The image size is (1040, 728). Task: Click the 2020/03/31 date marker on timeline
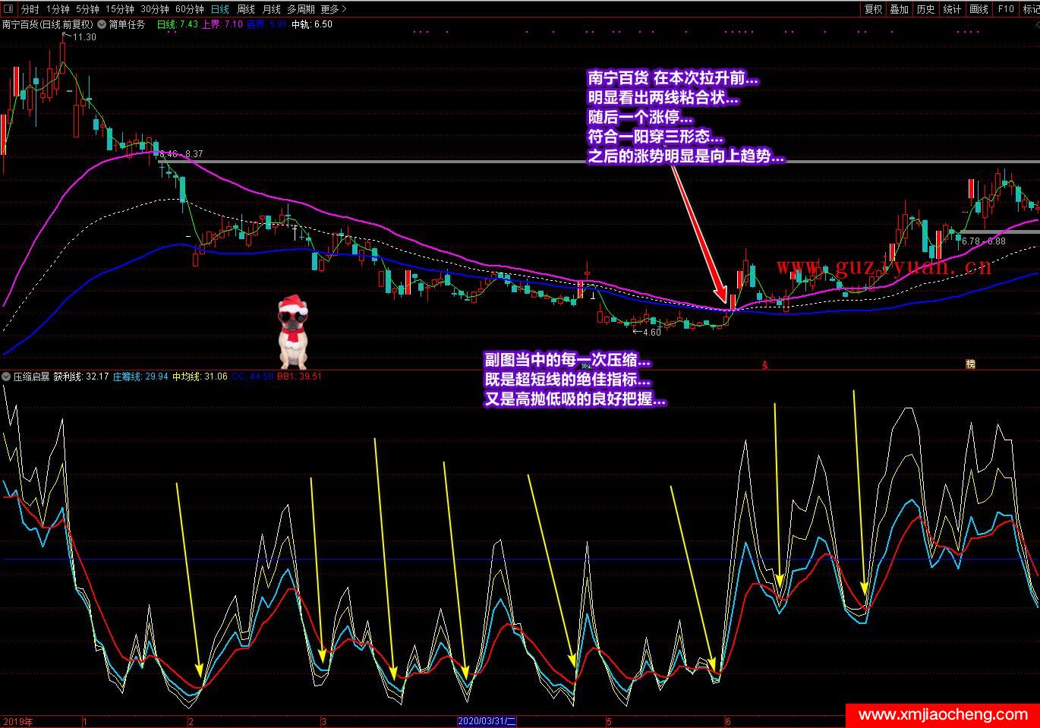(487, 721)
